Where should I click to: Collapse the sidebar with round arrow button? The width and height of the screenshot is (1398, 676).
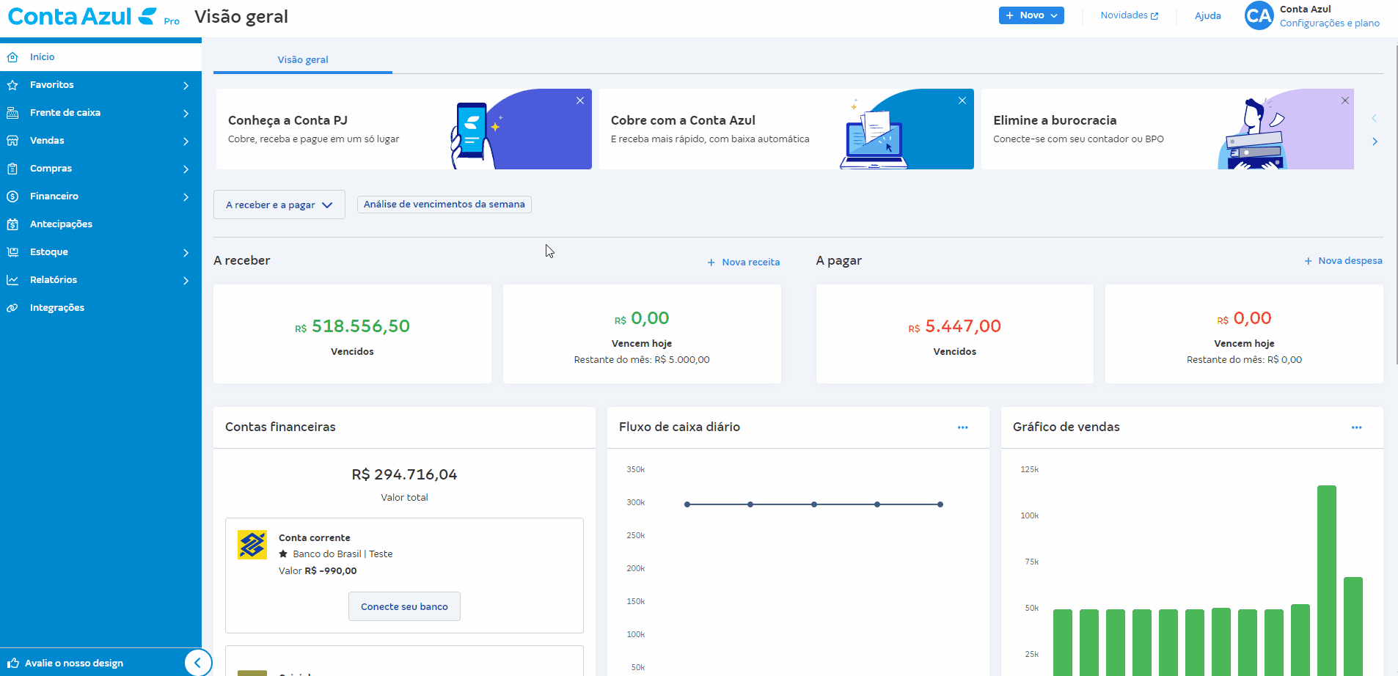(x=197, y=663)
